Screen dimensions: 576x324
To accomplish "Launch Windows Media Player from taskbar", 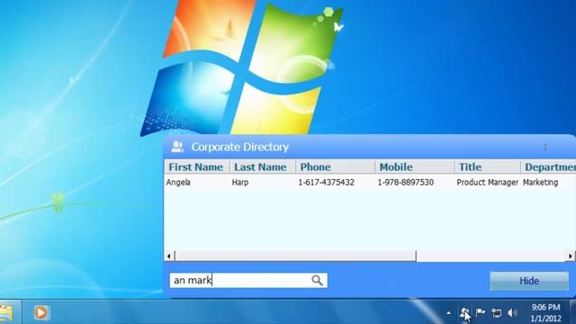I will click(40, 312).
